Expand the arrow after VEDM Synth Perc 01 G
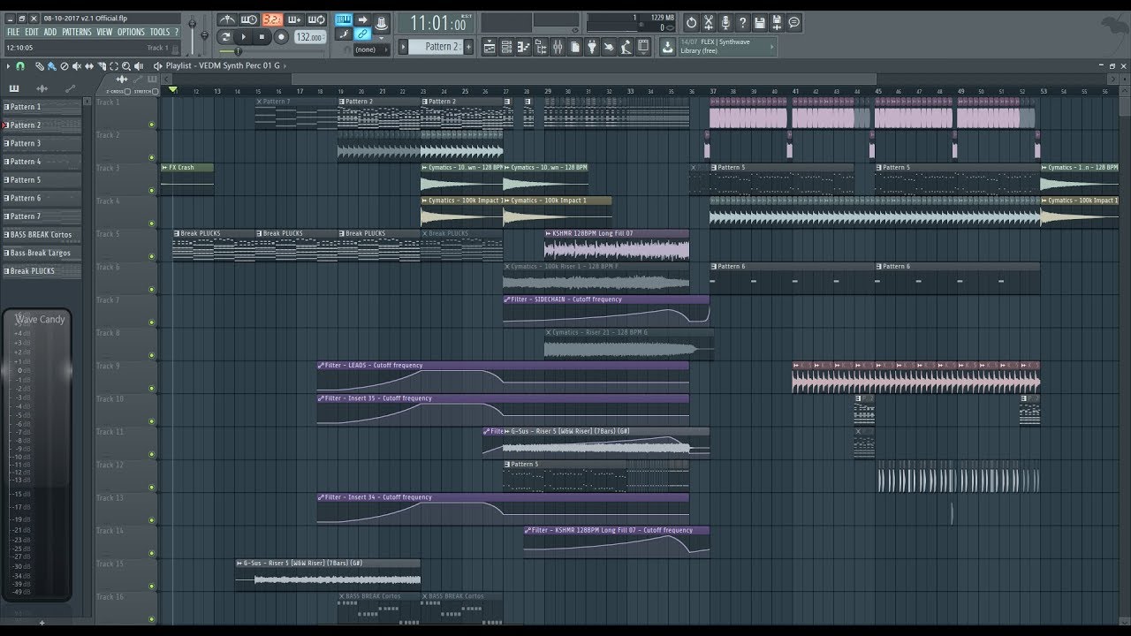Image resolution: width=1131 pixels, height=636 pixels. pos(285,66)
